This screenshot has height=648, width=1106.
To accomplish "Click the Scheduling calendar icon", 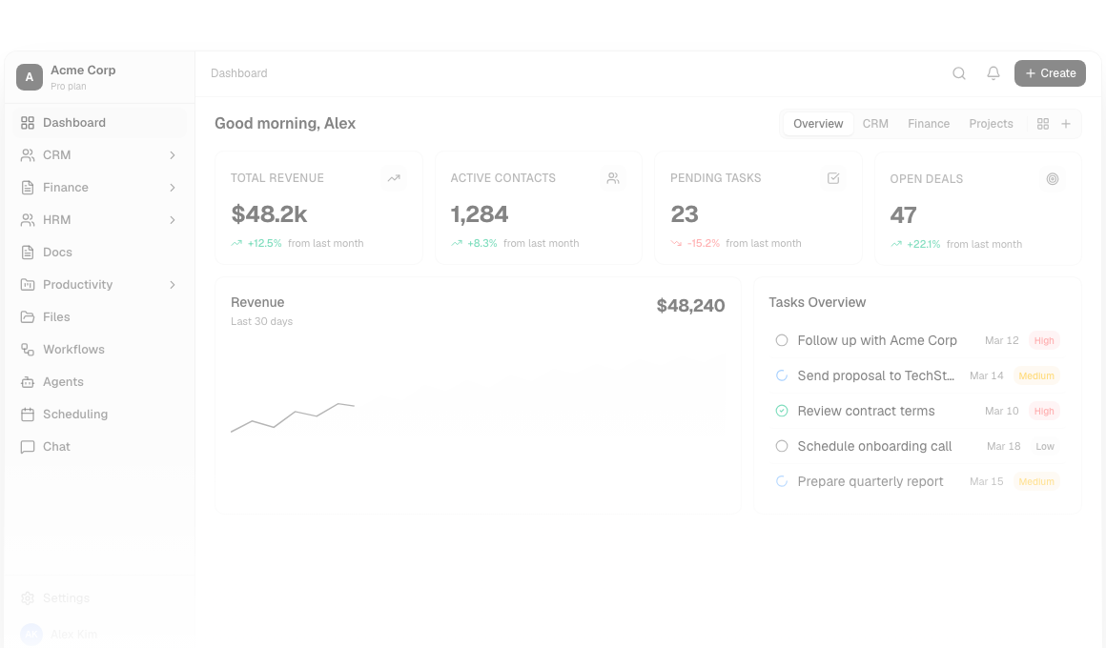I will coord(28,415).
